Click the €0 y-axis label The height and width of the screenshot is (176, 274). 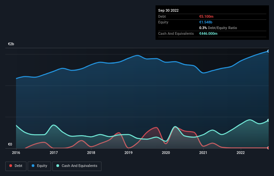point(10,144)
